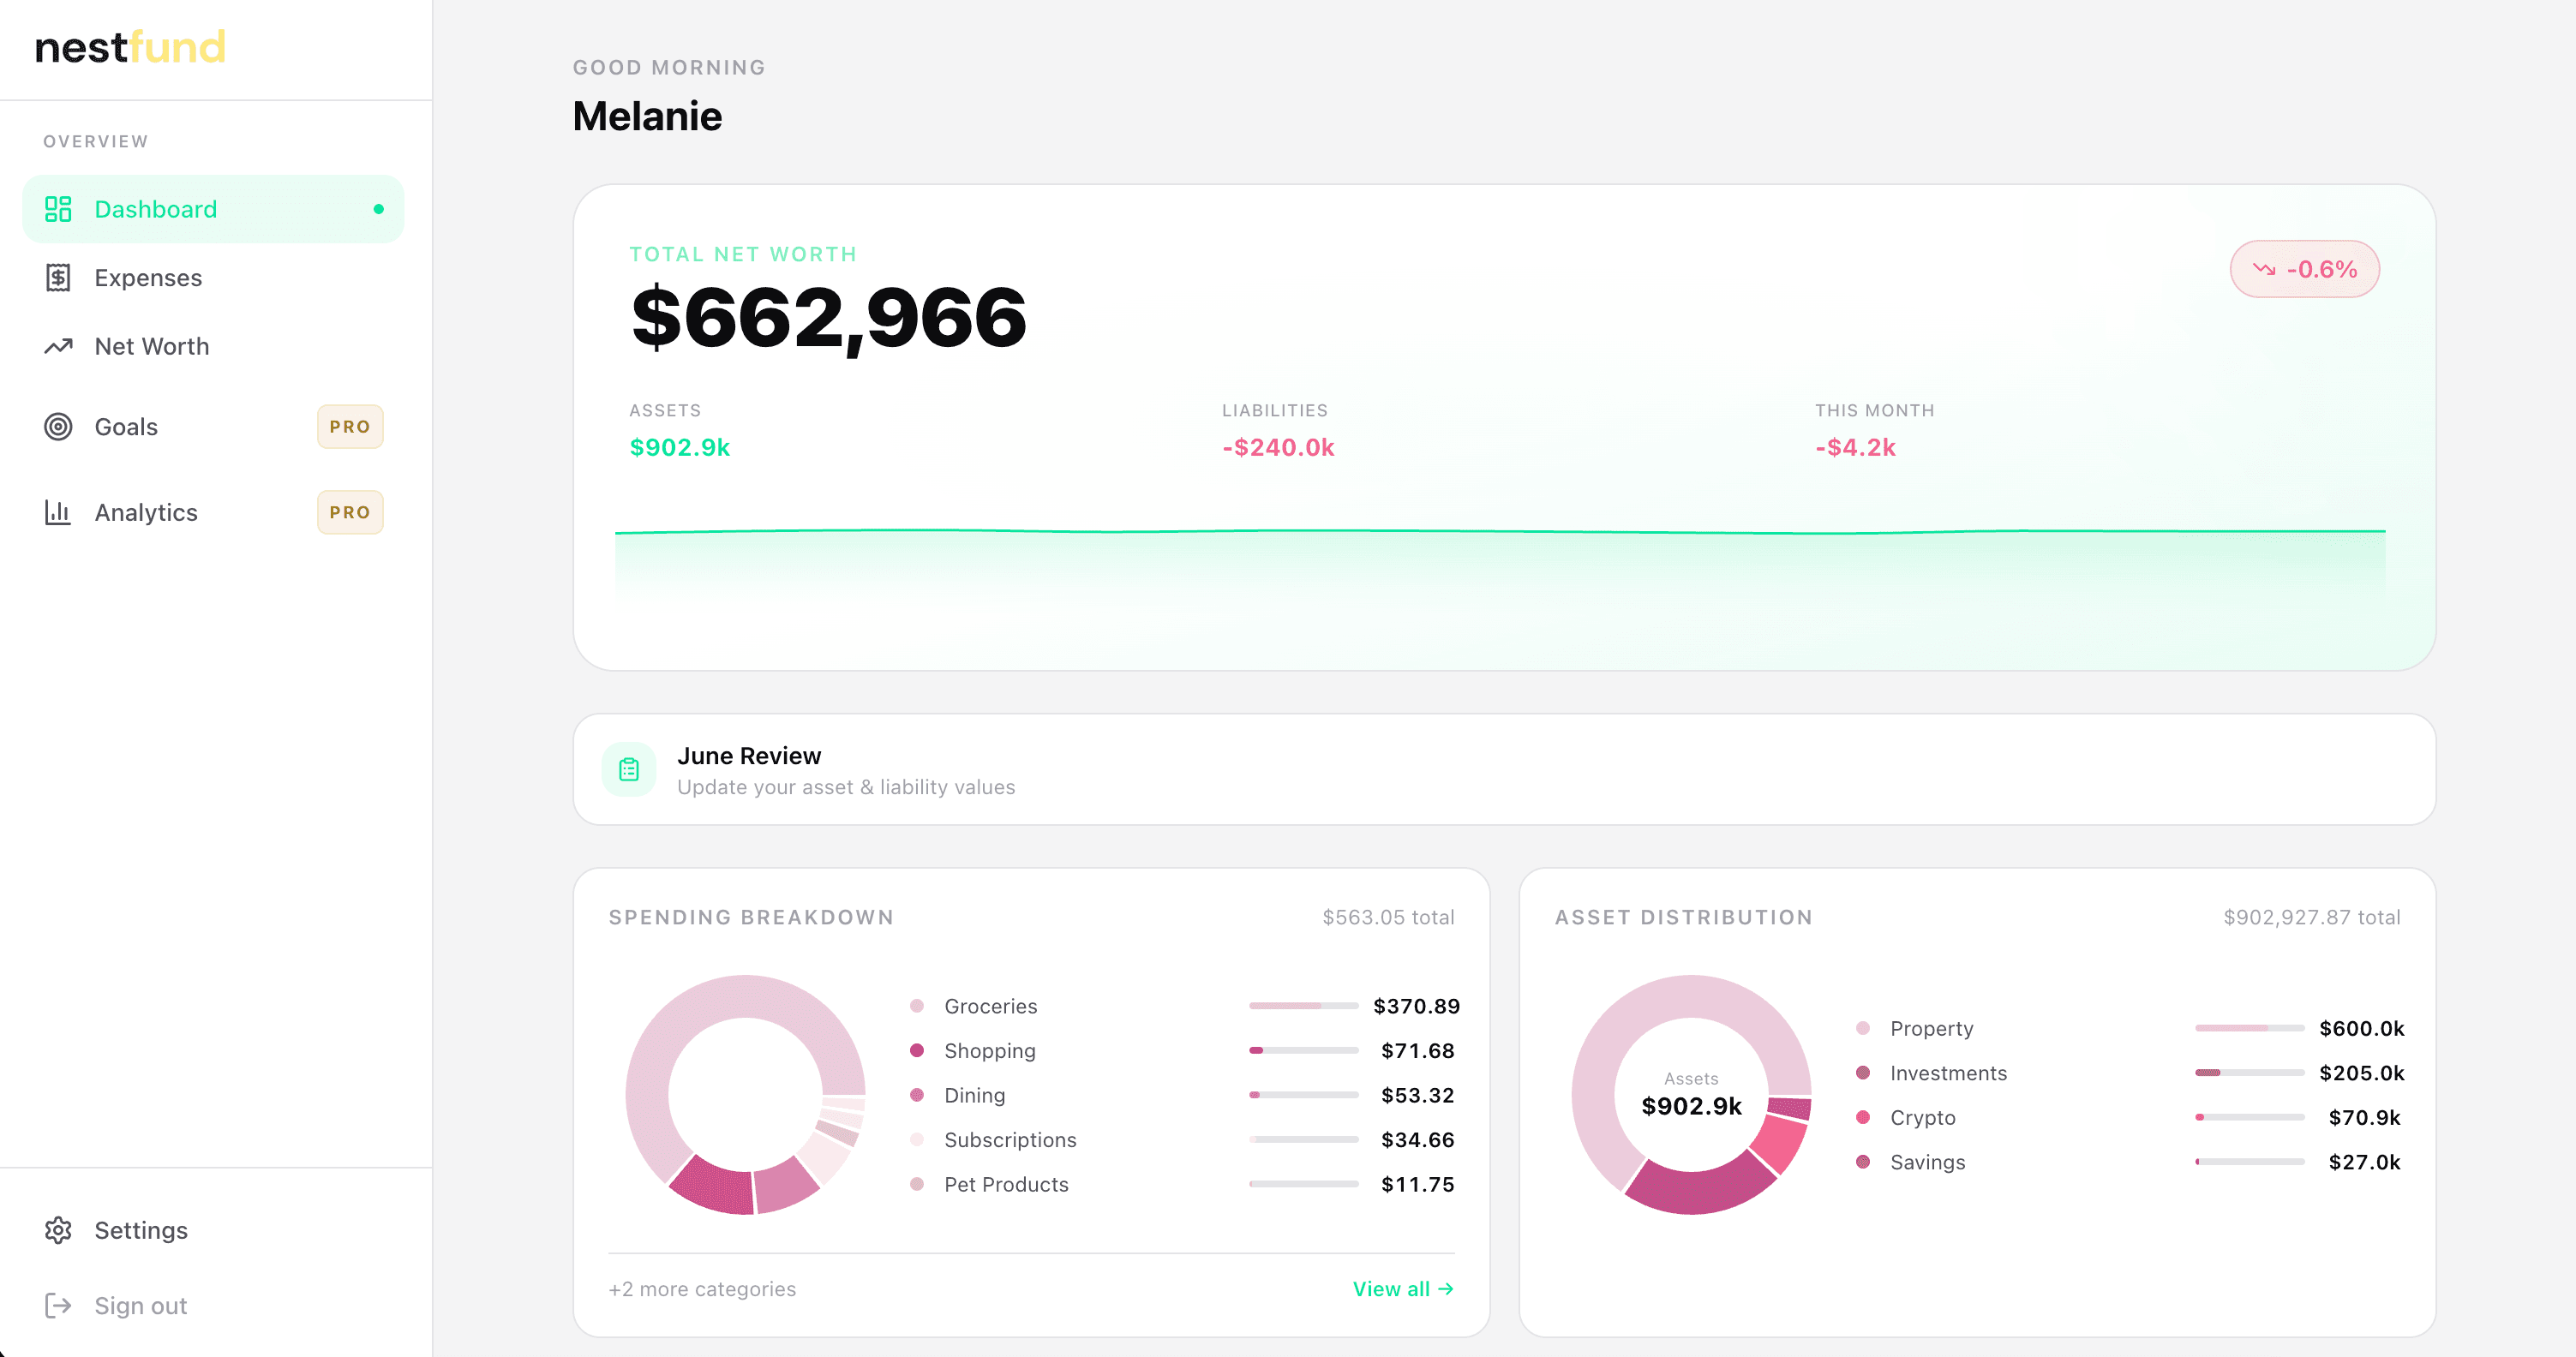Click the View all link

coord(1403,1289)
